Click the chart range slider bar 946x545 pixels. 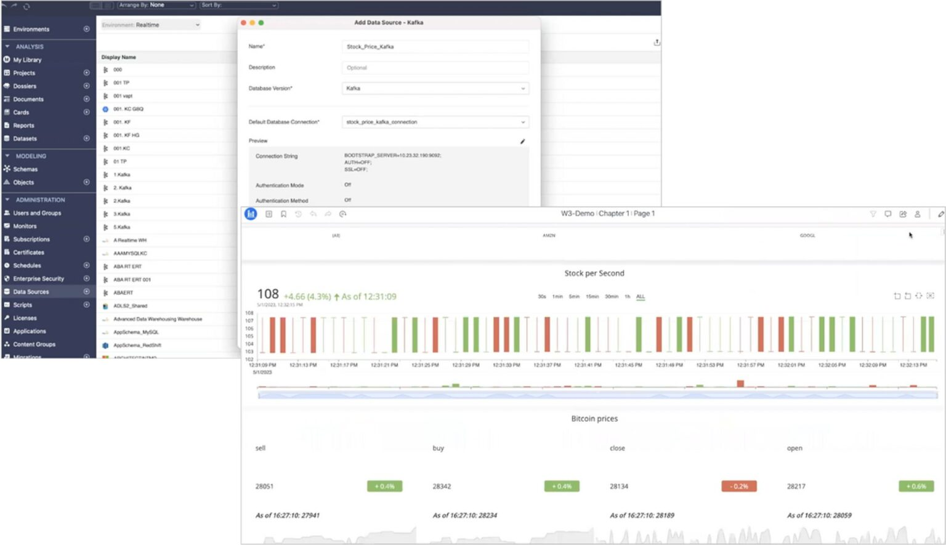(597, 395)
